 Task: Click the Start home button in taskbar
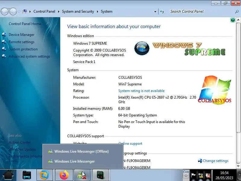(8, 175)
